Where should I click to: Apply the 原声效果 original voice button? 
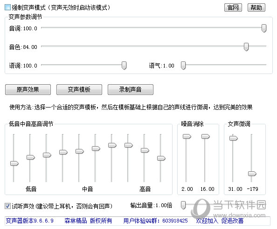[28, 89]
